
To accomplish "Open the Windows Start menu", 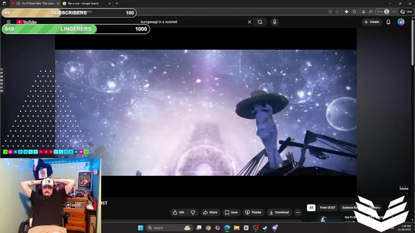I will click(140, 228).
